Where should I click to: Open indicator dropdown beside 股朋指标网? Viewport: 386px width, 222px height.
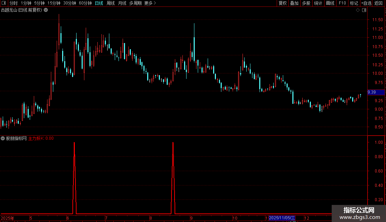[x=3, y=138]
